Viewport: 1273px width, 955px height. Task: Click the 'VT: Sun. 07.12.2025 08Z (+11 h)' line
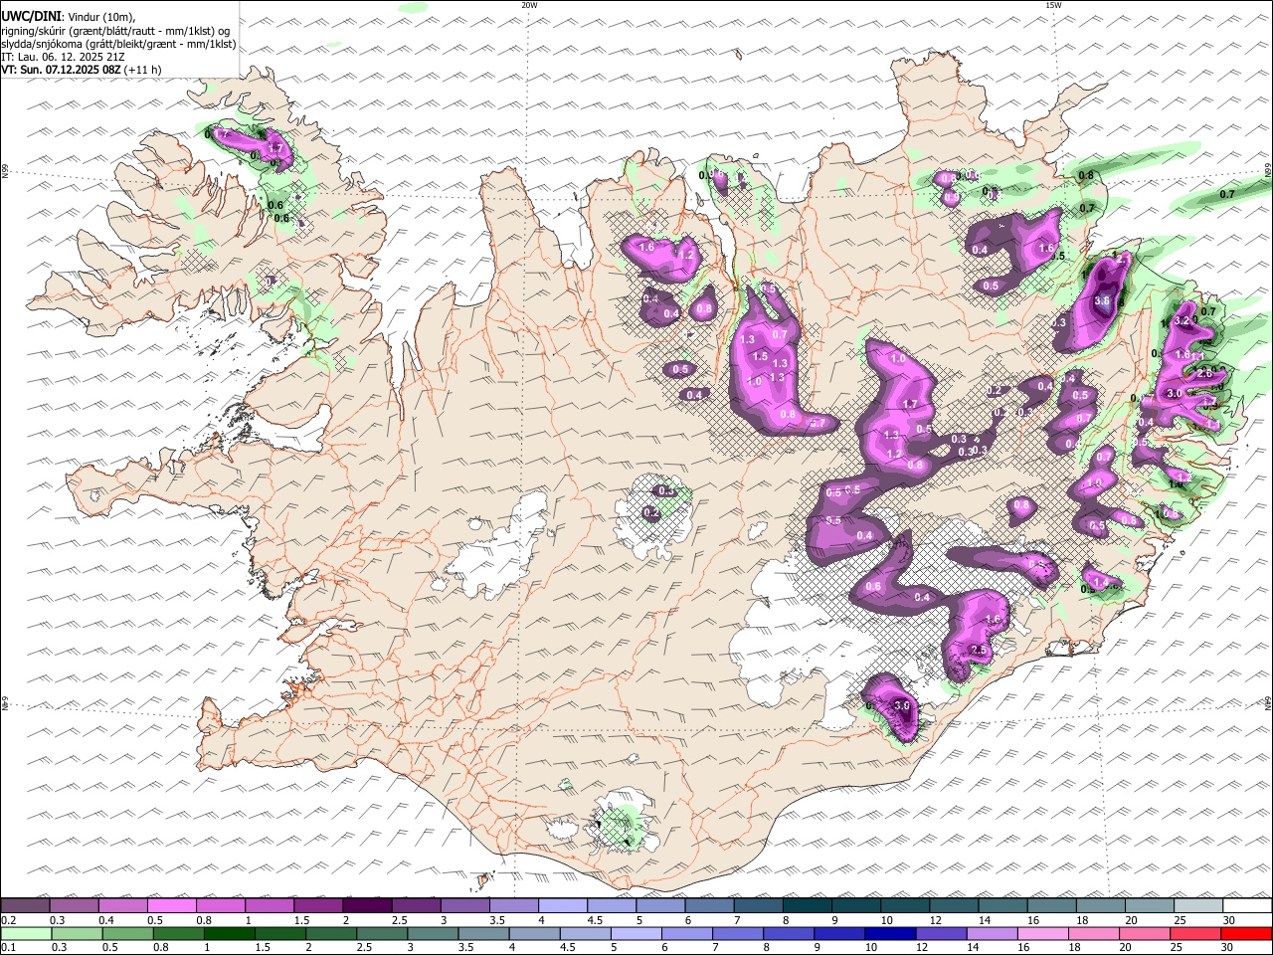(81, 70)
